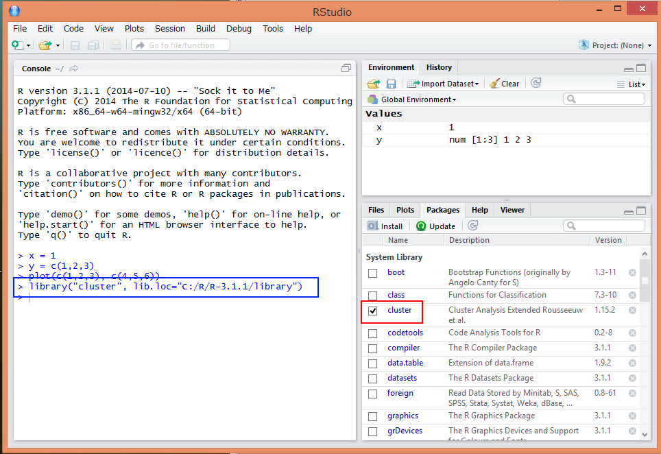661x454 pixels.
Task: Open the Global Environment dropdown
Action: tap(412, 99)
